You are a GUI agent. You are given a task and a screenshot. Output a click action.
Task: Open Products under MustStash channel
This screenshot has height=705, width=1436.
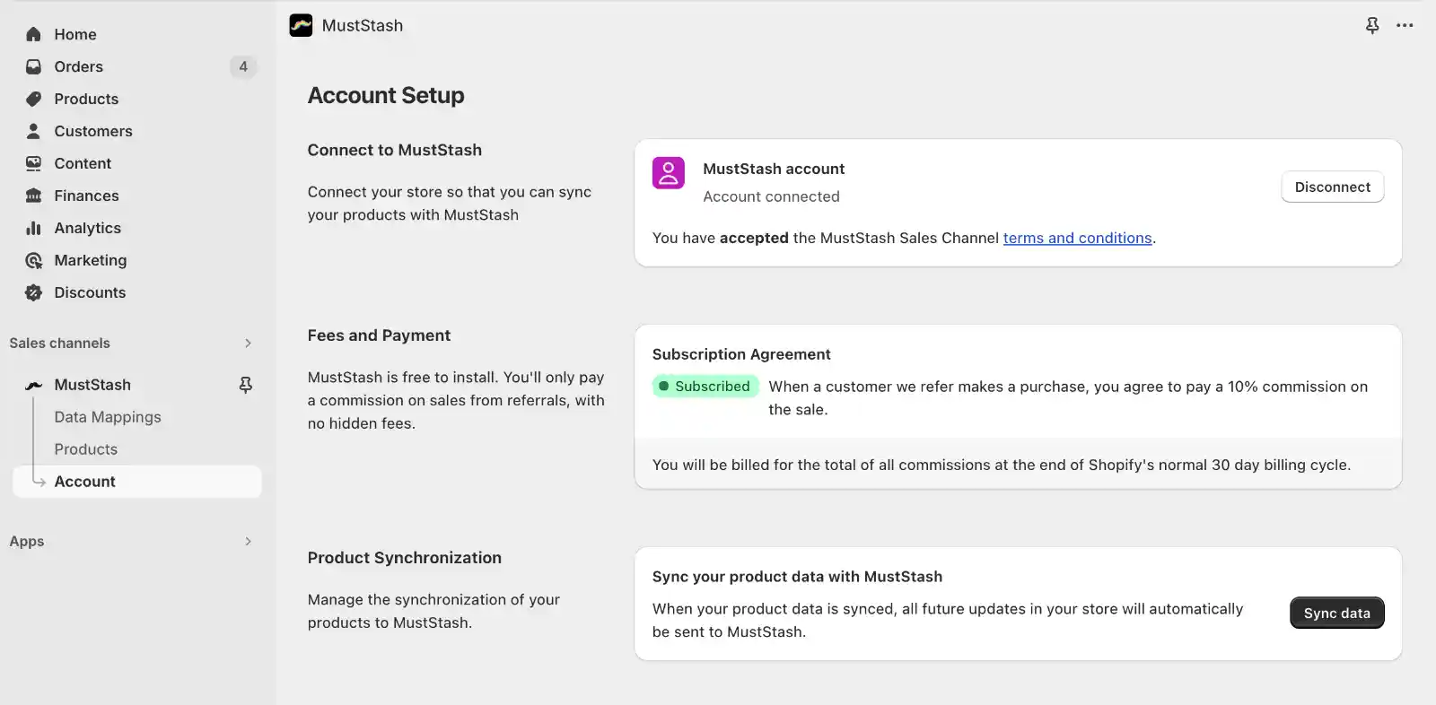click(85, 449)
